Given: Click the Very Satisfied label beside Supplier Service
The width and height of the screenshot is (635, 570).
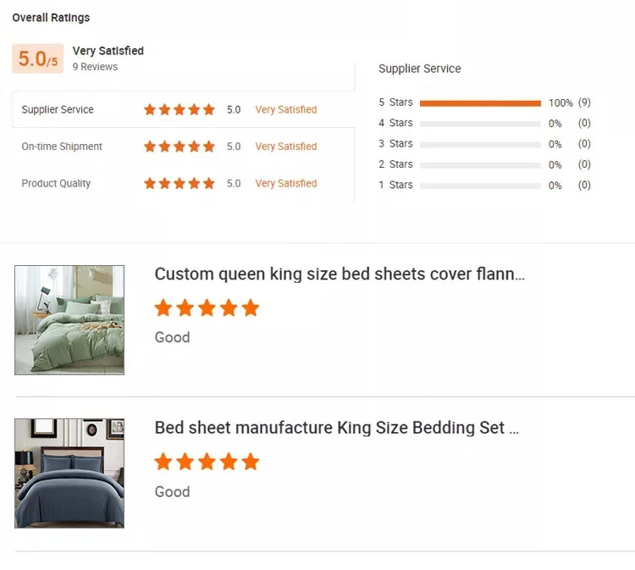Looking at the screenshot, I should coord(286,109).
